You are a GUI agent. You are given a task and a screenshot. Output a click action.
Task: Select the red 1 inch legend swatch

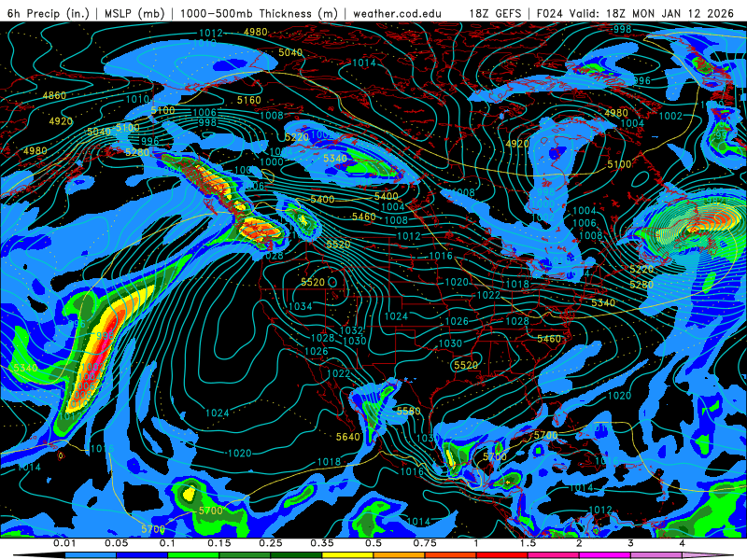(502, 555)
